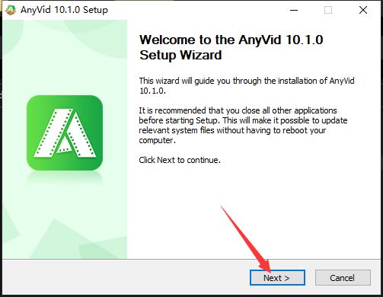
Task: Close the setup wizard with the X
Action: [x=363, y=10]
